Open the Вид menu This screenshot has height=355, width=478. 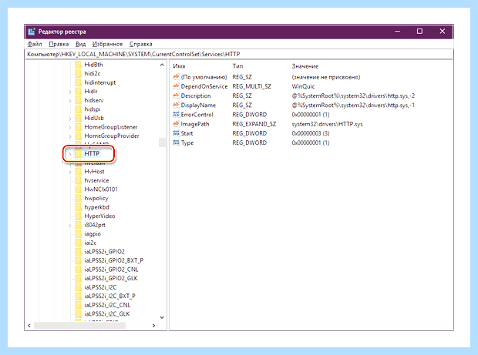point(80,44)
